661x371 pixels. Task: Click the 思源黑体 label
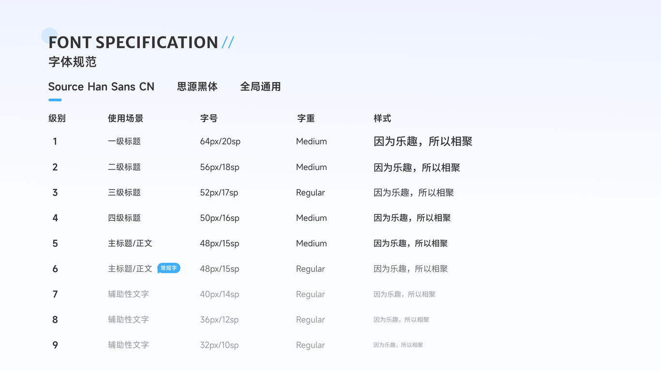(197, 87)
